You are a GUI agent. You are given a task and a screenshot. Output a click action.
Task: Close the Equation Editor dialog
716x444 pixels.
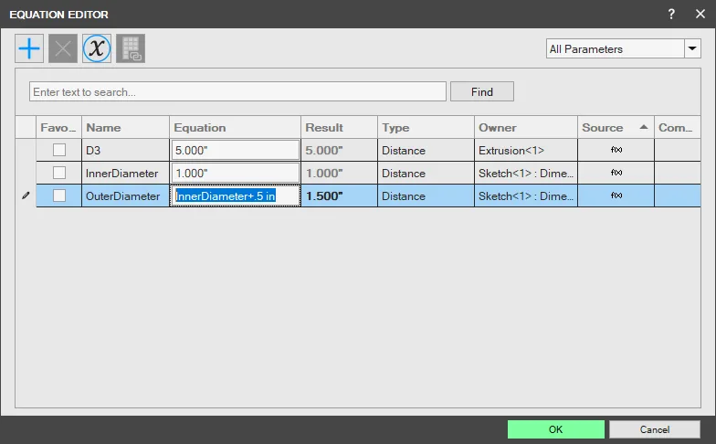pos(700,15)
